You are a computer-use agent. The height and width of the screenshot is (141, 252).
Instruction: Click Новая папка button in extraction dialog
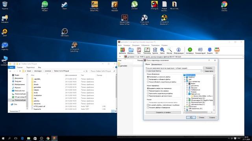click(209, 71)
